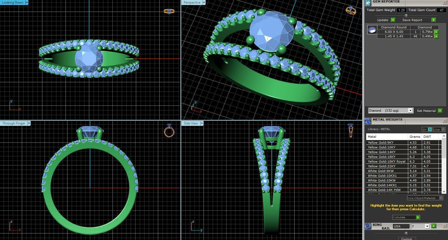This screenshot has width=448, height=240.
Task: Click the 6.00 X 6.00 gem size cell
Action: [x=394, y=32]
